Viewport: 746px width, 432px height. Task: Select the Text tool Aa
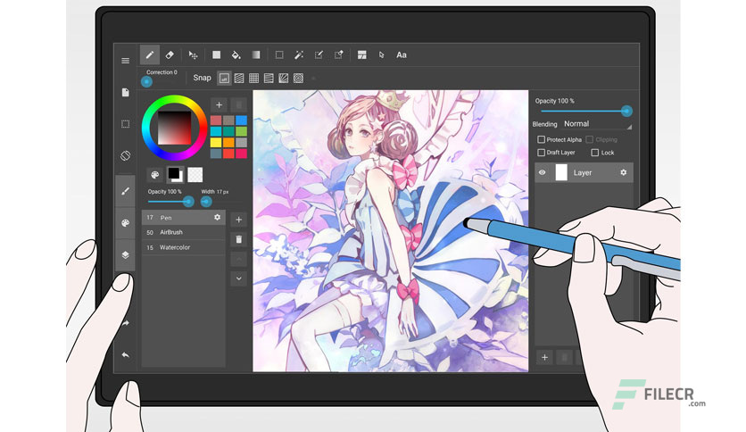pos(402,55)
